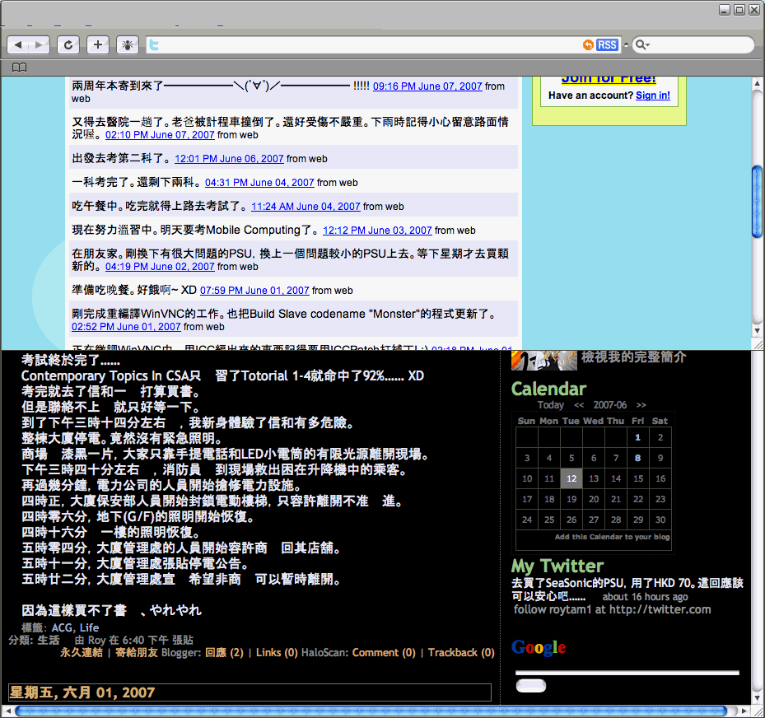Click the bug report icon
Screen dimensions: 765x718
click(x=128, y=44)
